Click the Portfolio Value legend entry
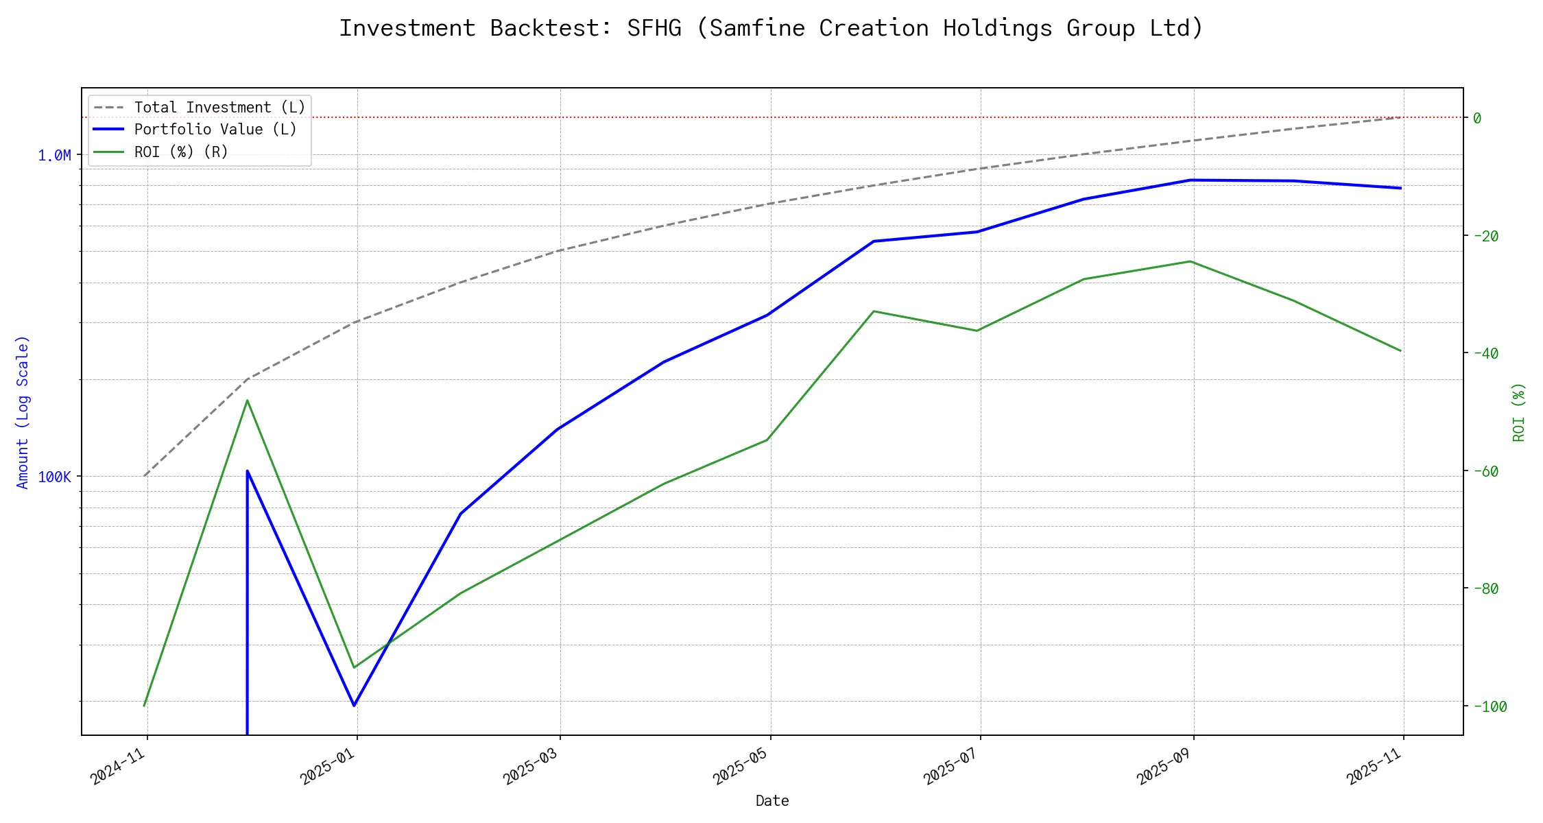1543x823 pixels. pyautogui.click(x=215, y=130)
